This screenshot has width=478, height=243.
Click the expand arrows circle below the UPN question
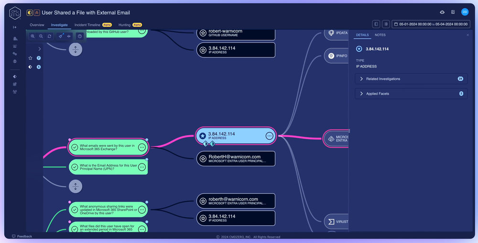[x=76, y=186]
